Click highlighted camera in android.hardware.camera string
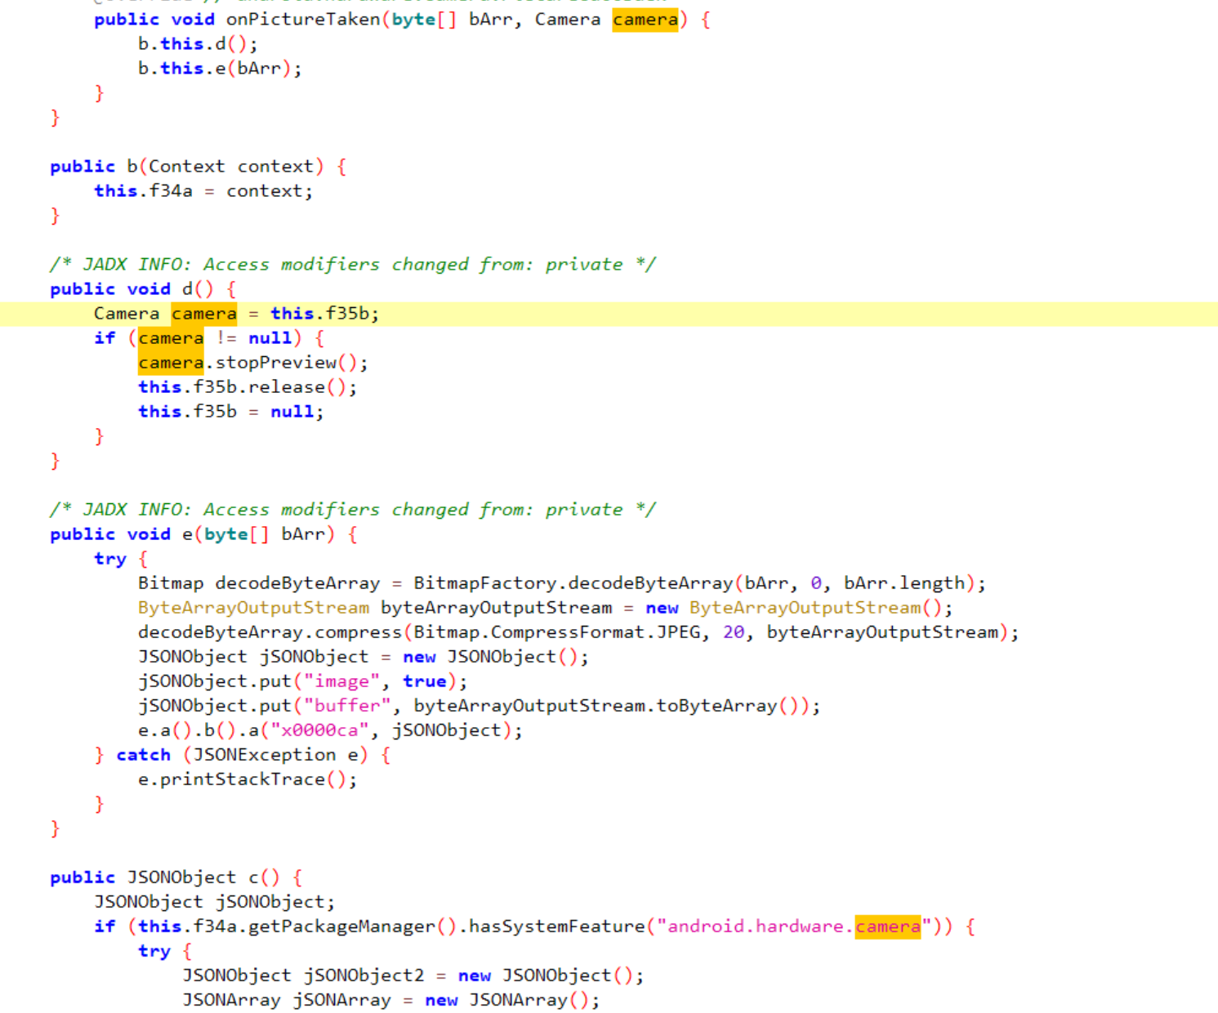This screenshot has width=1218, height=1013. (888, 926)
